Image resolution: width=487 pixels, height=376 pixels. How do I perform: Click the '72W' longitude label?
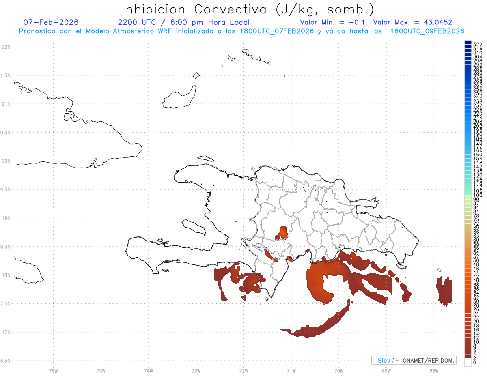[x=244, y=370]
